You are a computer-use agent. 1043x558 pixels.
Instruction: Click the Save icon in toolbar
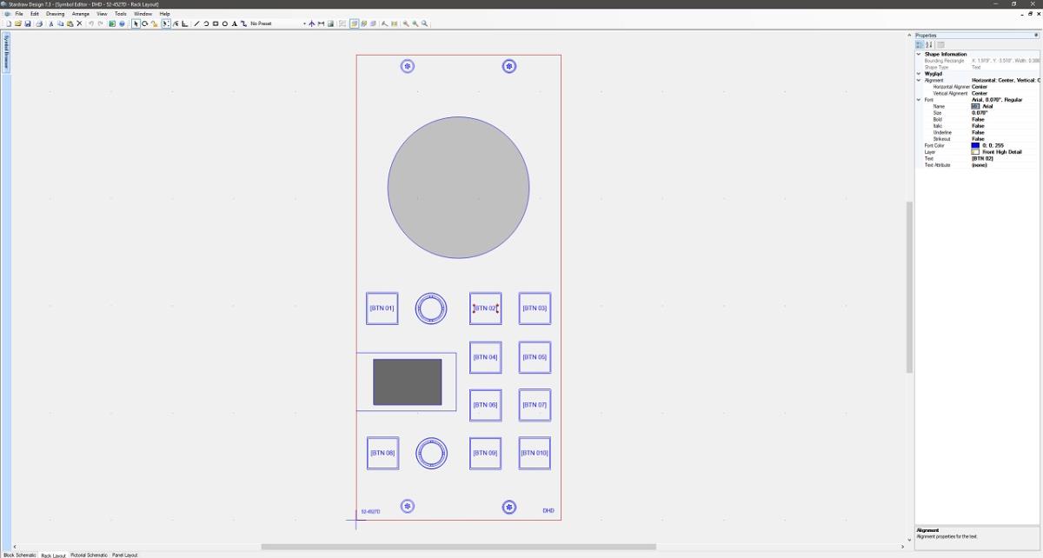click(28, 23)
